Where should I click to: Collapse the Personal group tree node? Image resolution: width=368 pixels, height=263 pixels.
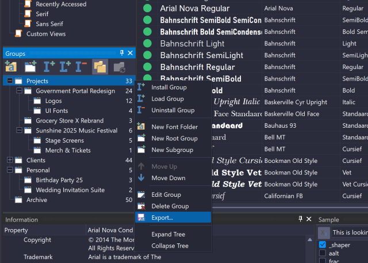[10, 170]
